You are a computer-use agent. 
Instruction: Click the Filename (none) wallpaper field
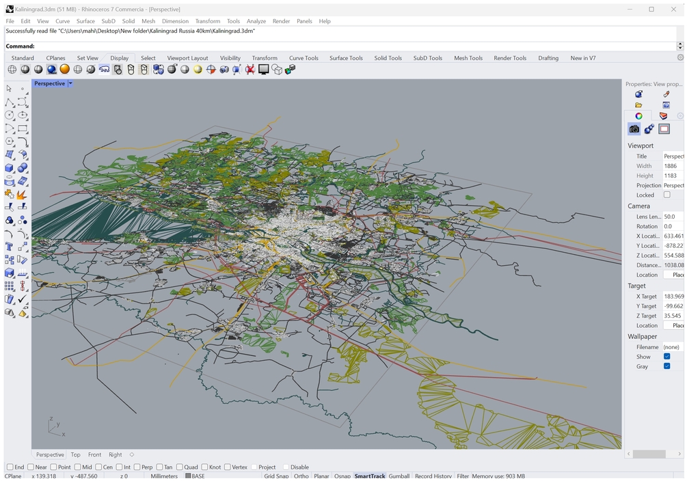(673, 347)
